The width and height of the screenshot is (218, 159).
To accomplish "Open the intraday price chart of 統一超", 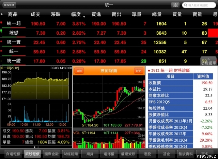I will tap(40, 85).
